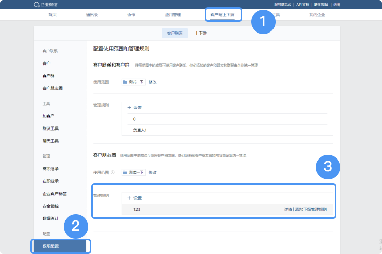Screen dimensions: 382x254
Task: Open 数据统计 in the sidebar
Action: coord(50,218)
